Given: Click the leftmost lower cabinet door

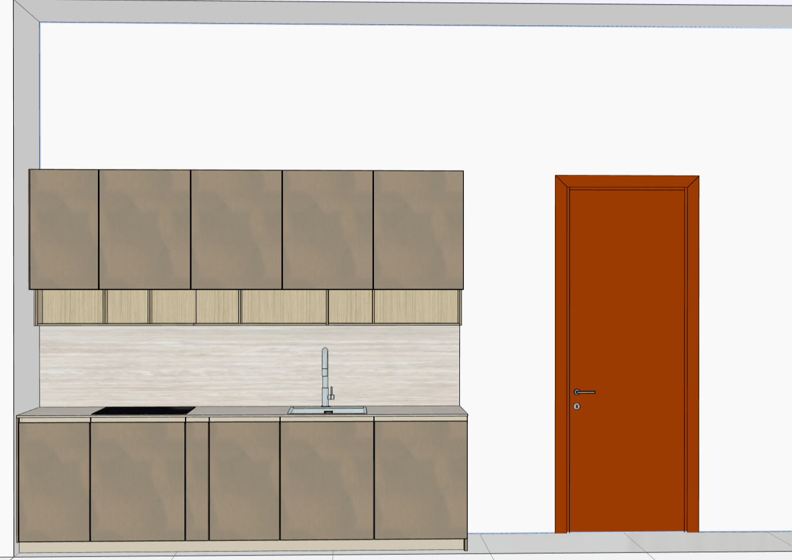Looking at the screenshot, I should coord(54,481).
